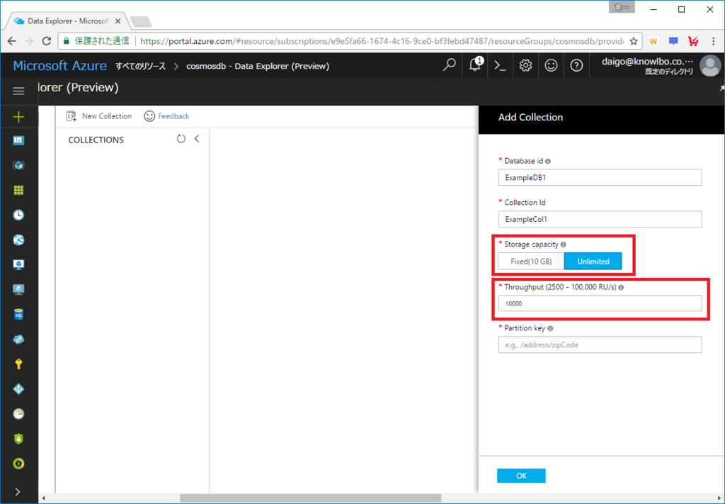Viewport: 725px width, 504px height.
Task: Click the cosmosdb - Data Explorer breadcrumb
Action: (x=258, y=66)
